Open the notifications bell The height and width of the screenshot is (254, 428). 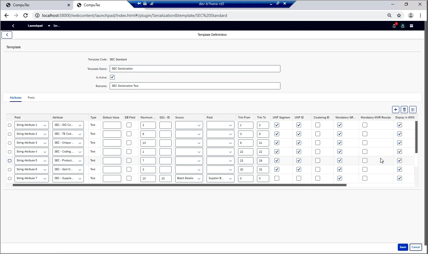(394, 26)
